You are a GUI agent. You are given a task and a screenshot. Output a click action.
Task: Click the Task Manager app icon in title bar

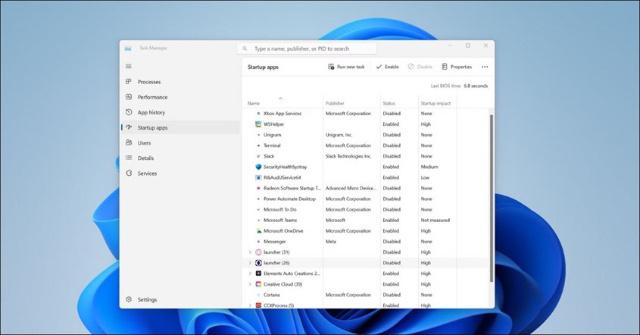click(128, 49)
